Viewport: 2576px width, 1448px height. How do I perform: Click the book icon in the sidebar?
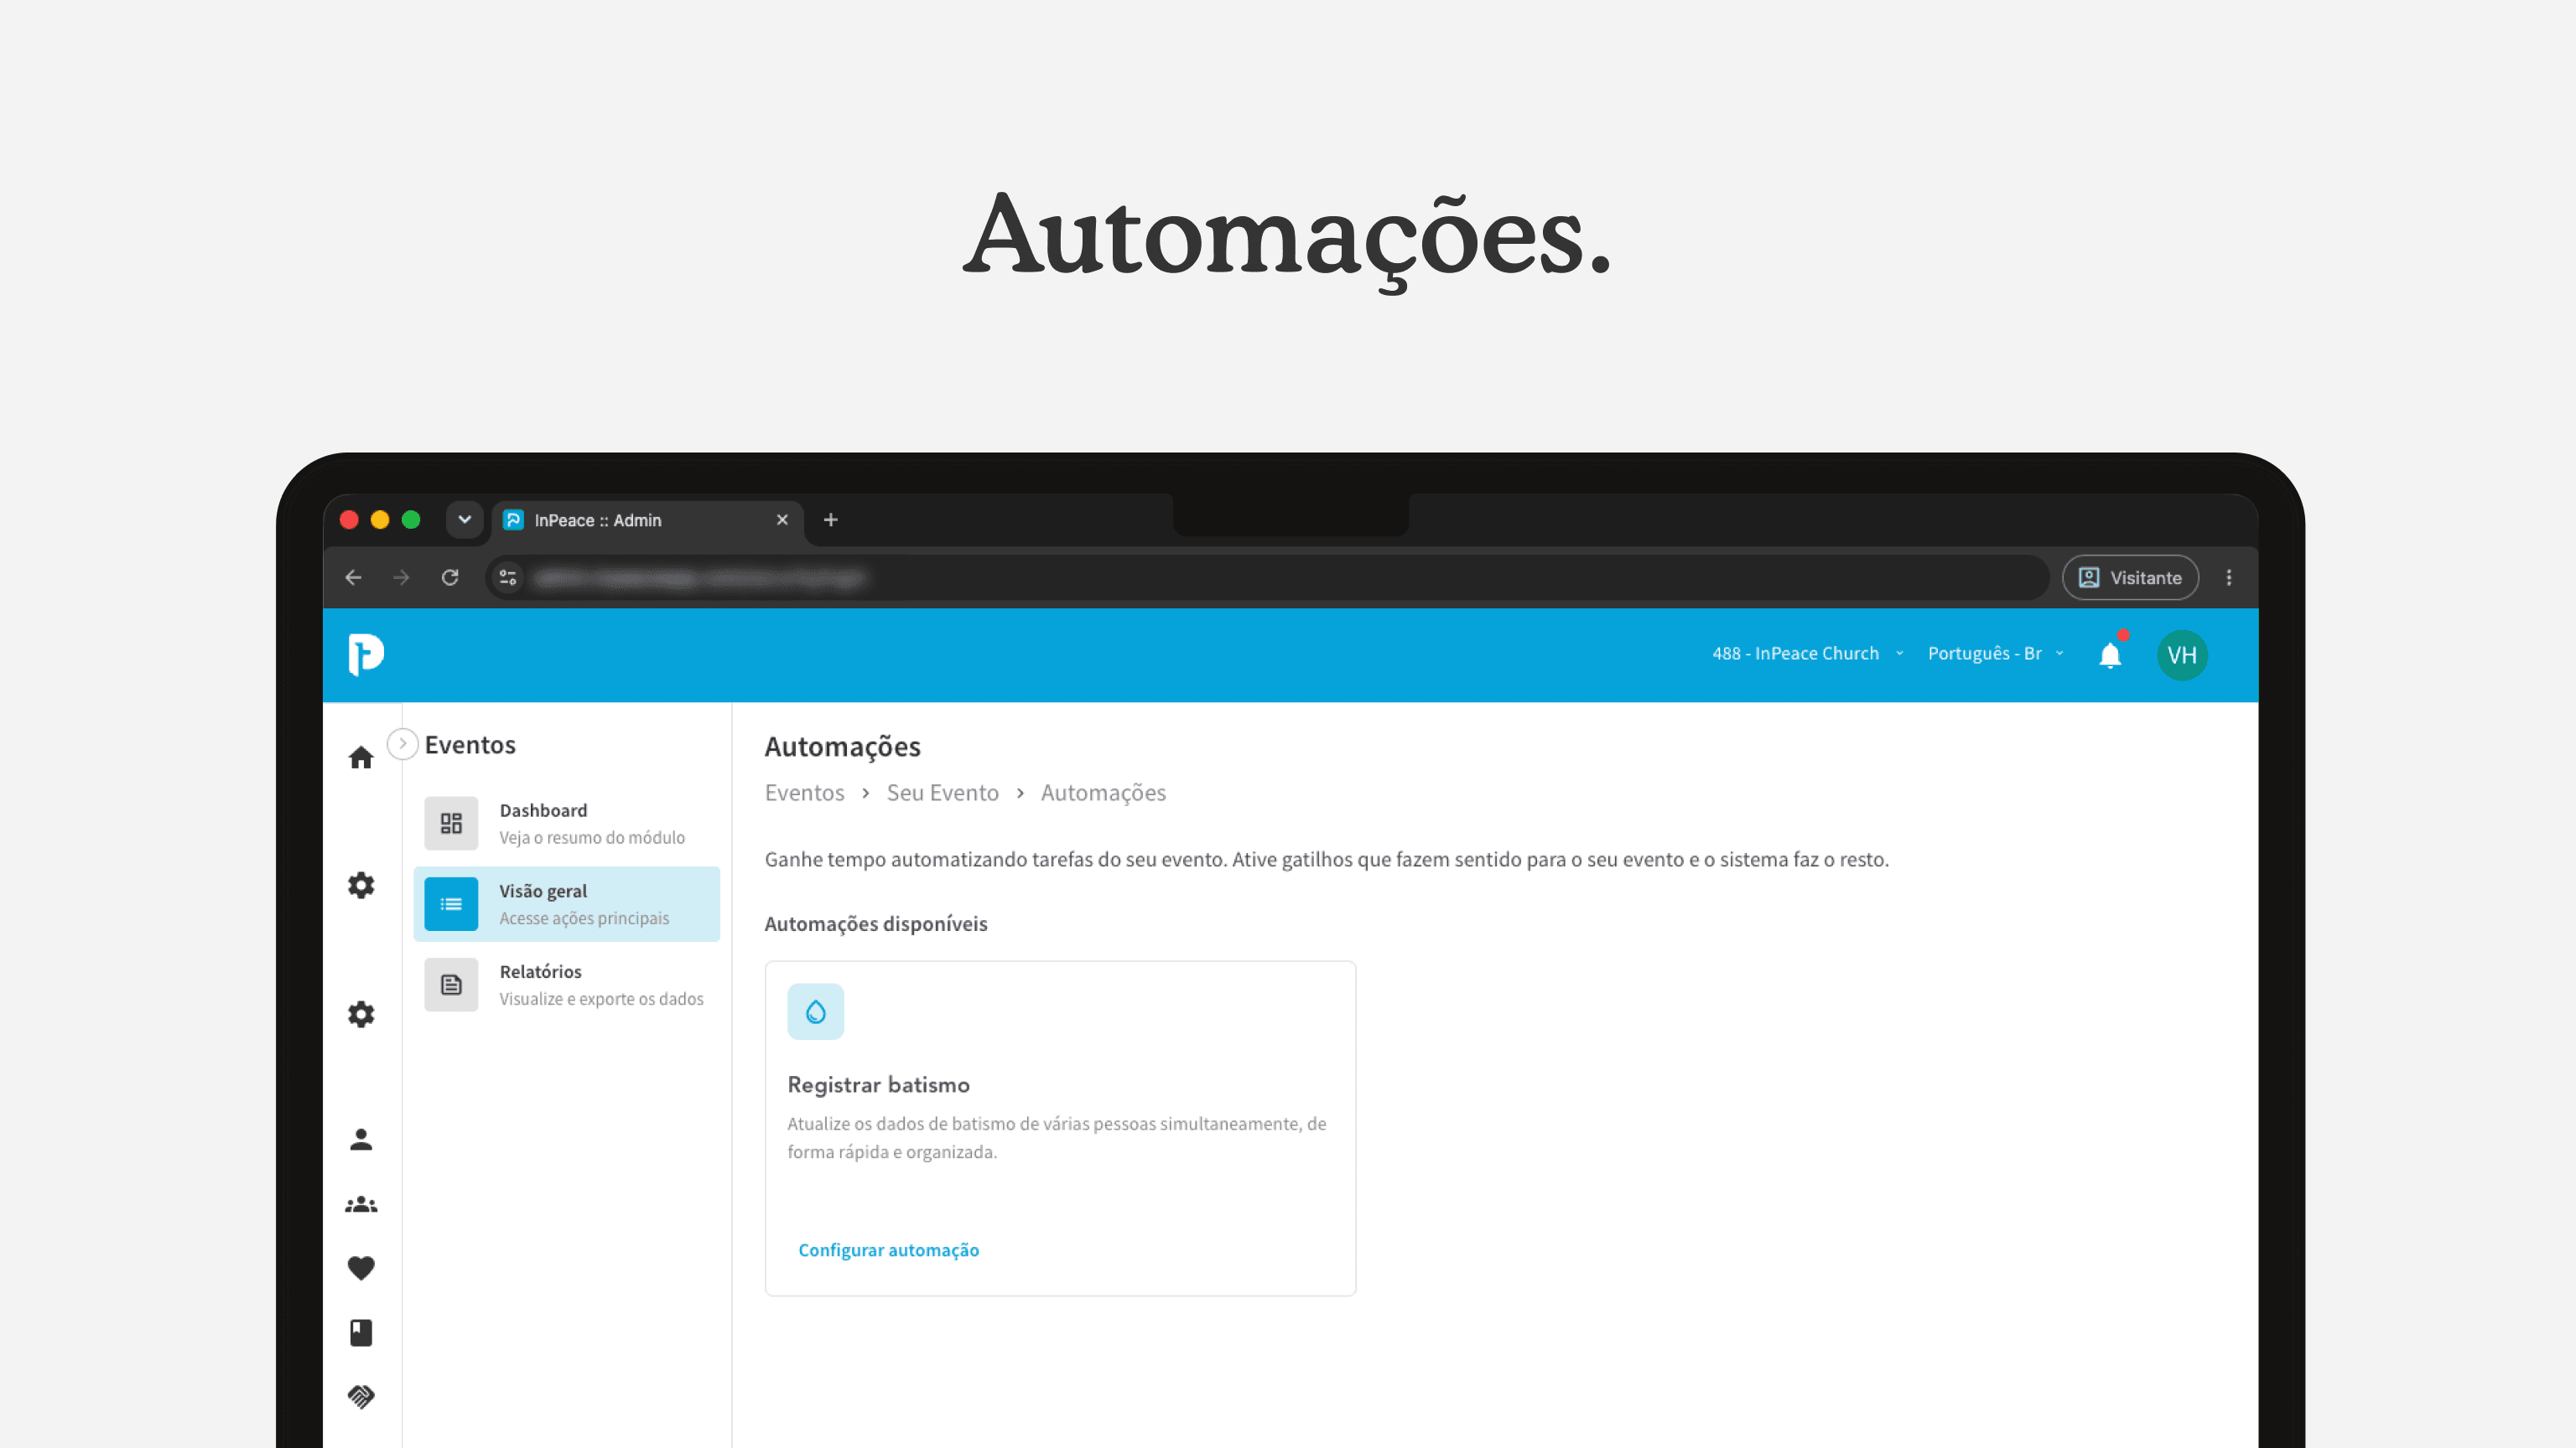pyautogui.click(x=361, y=1332)
